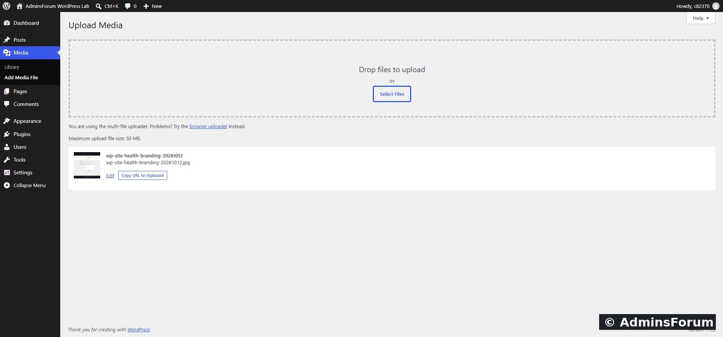Click the Media sidebar icon
This screenshot has height=337, width=723.
coord(7,53)
